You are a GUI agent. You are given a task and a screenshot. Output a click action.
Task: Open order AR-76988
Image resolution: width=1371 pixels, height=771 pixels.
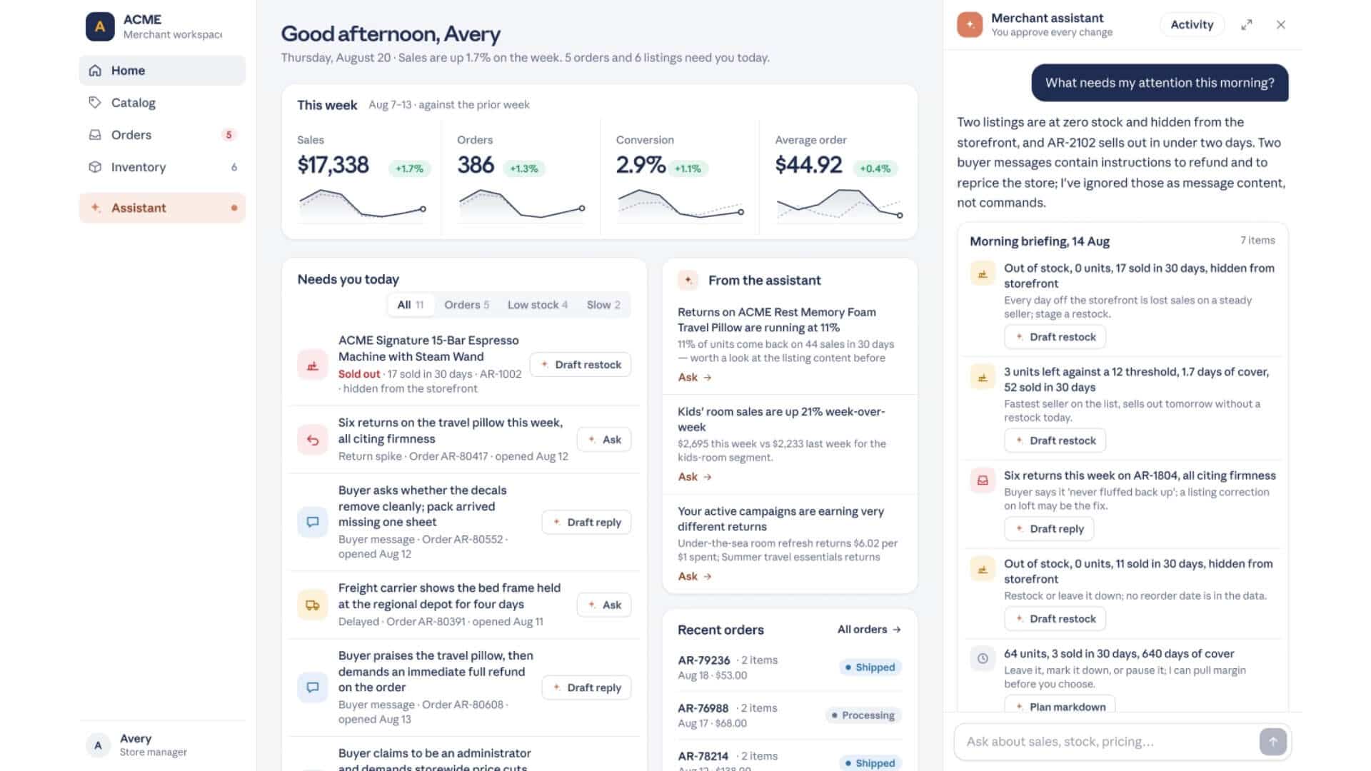[790, 715]
